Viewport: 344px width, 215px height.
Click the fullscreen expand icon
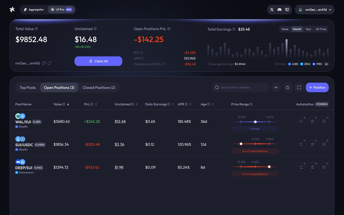[299, 88]
